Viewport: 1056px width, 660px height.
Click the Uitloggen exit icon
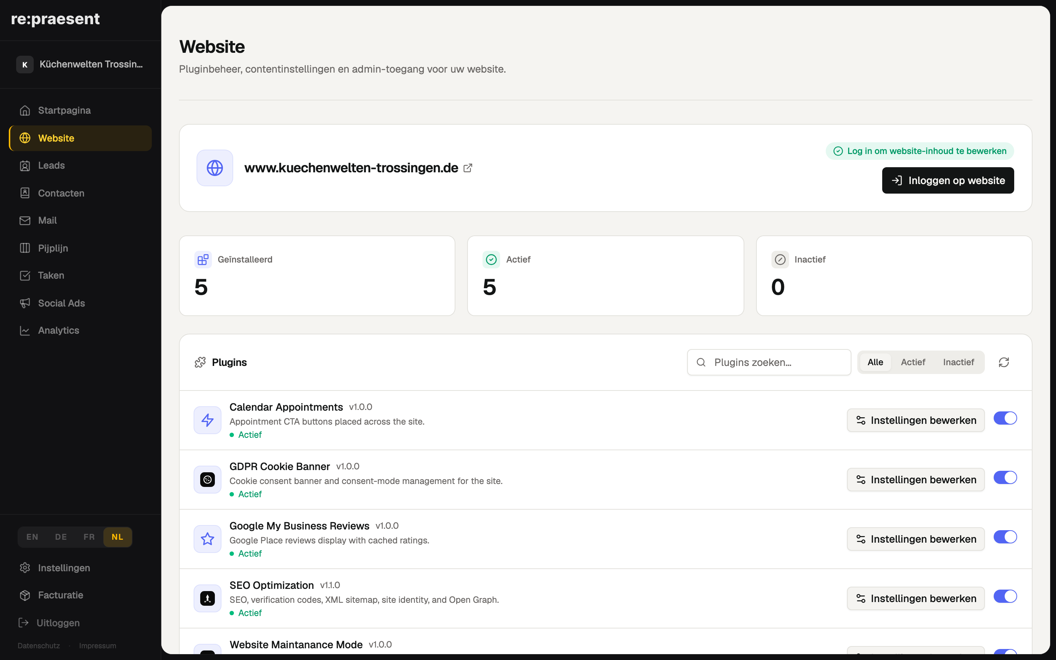point(23,623)
